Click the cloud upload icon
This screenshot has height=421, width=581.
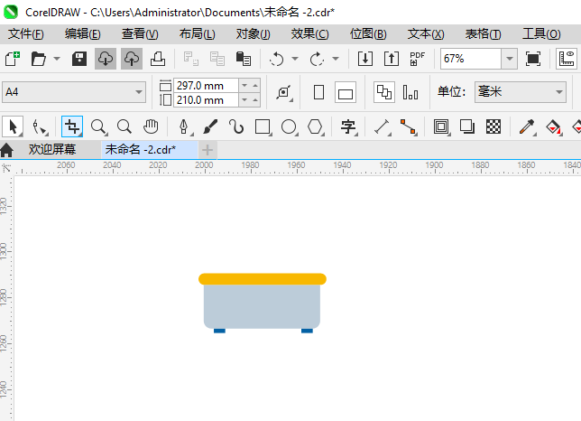pyautogui.click(x=132, y=59)
